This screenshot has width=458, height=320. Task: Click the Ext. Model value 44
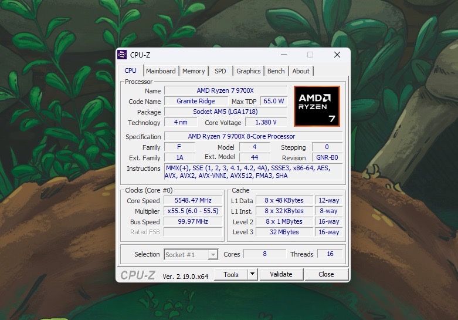(255, 157)
